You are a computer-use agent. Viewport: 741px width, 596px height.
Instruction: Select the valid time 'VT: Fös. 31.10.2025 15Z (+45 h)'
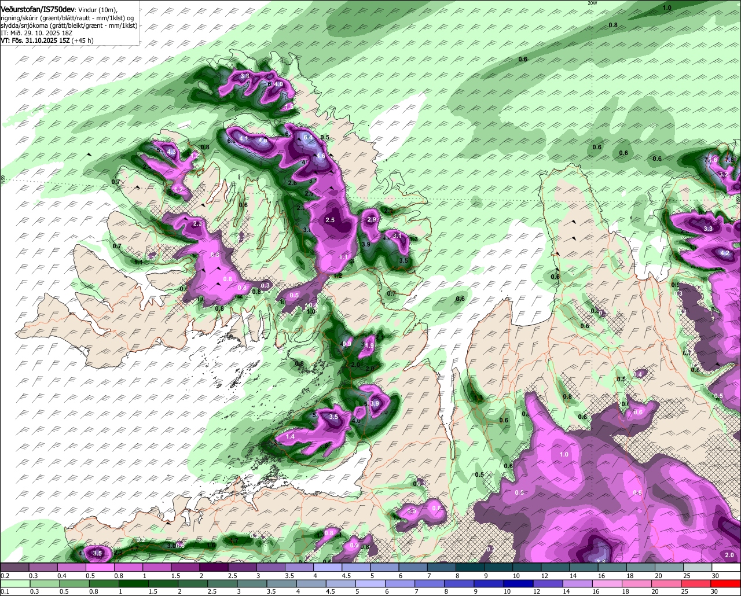[x=47, y=41]
